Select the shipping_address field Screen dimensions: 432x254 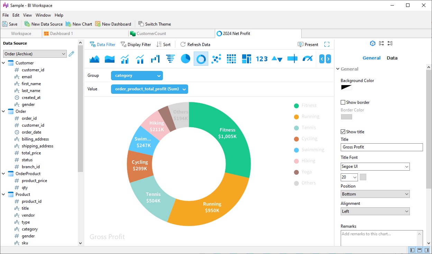37,146
